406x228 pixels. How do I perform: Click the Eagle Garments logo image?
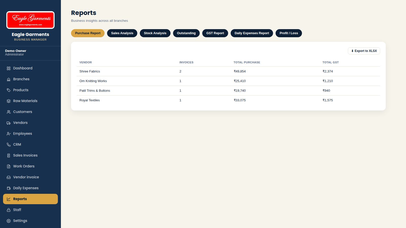click(30, 20)
